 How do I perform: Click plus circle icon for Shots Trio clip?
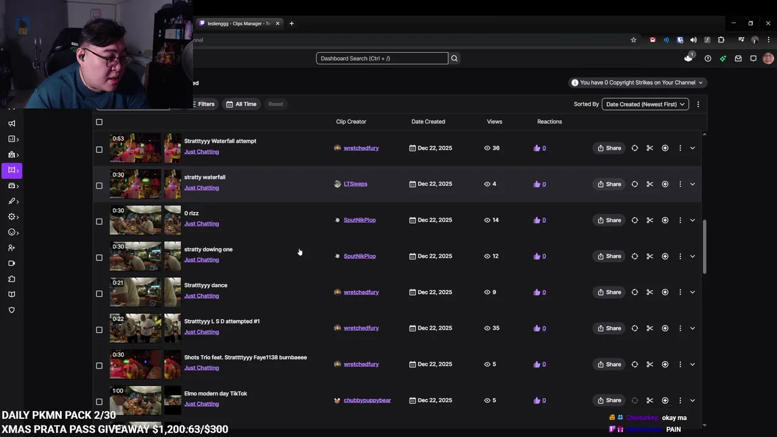(665, 364)
